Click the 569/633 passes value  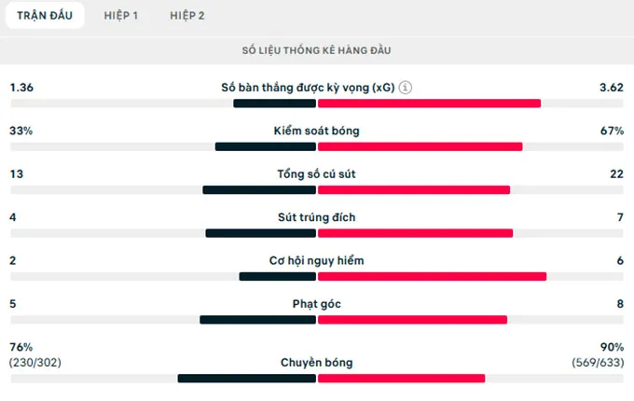pyautogui.click(x=598, y=362)
